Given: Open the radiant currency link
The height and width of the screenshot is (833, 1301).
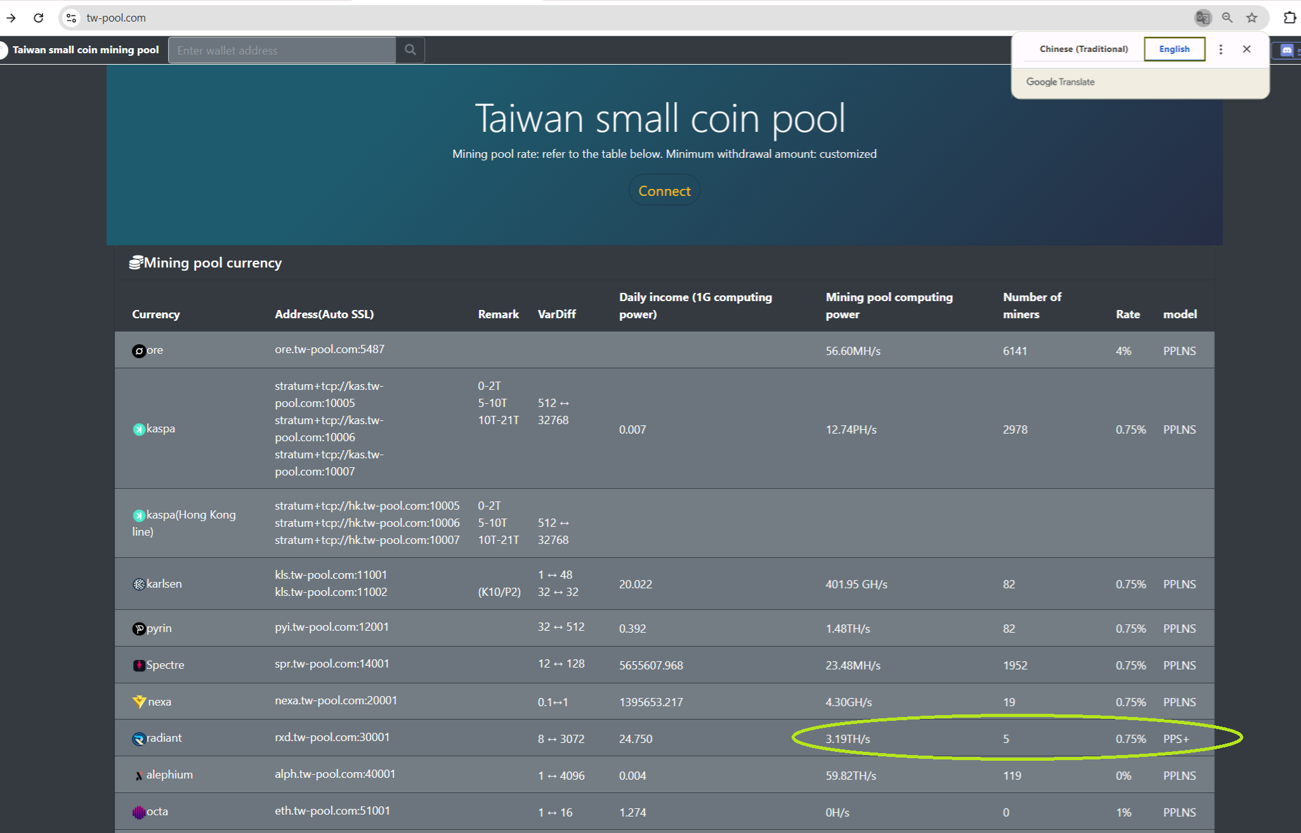Looking at the screenshot, I should pyautogui.click(x=164, y=738).
